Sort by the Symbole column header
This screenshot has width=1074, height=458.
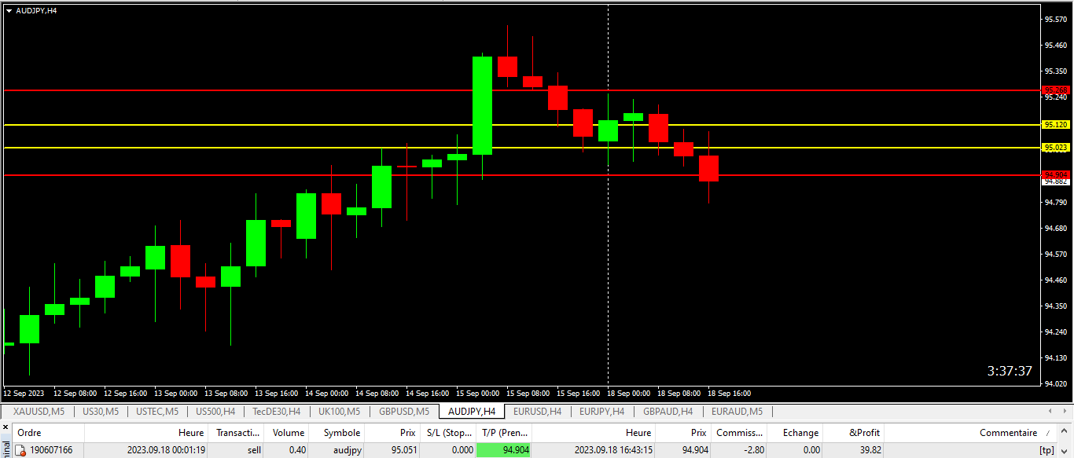coord(341,433)
